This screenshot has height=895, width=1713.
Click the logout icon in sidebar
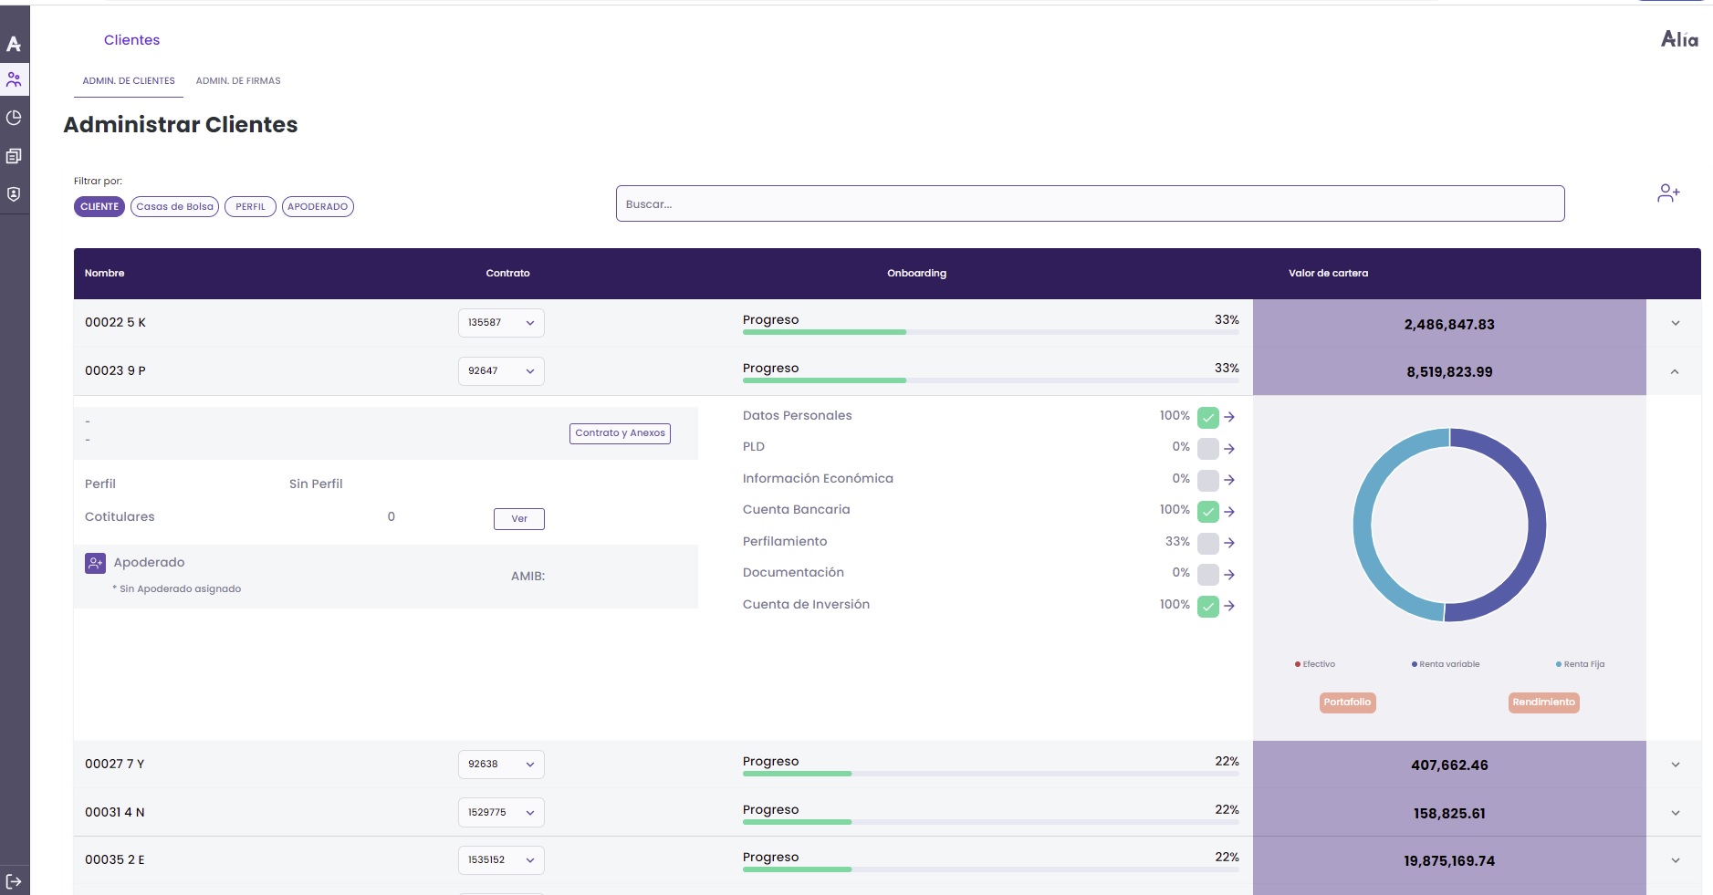point(14,881)
